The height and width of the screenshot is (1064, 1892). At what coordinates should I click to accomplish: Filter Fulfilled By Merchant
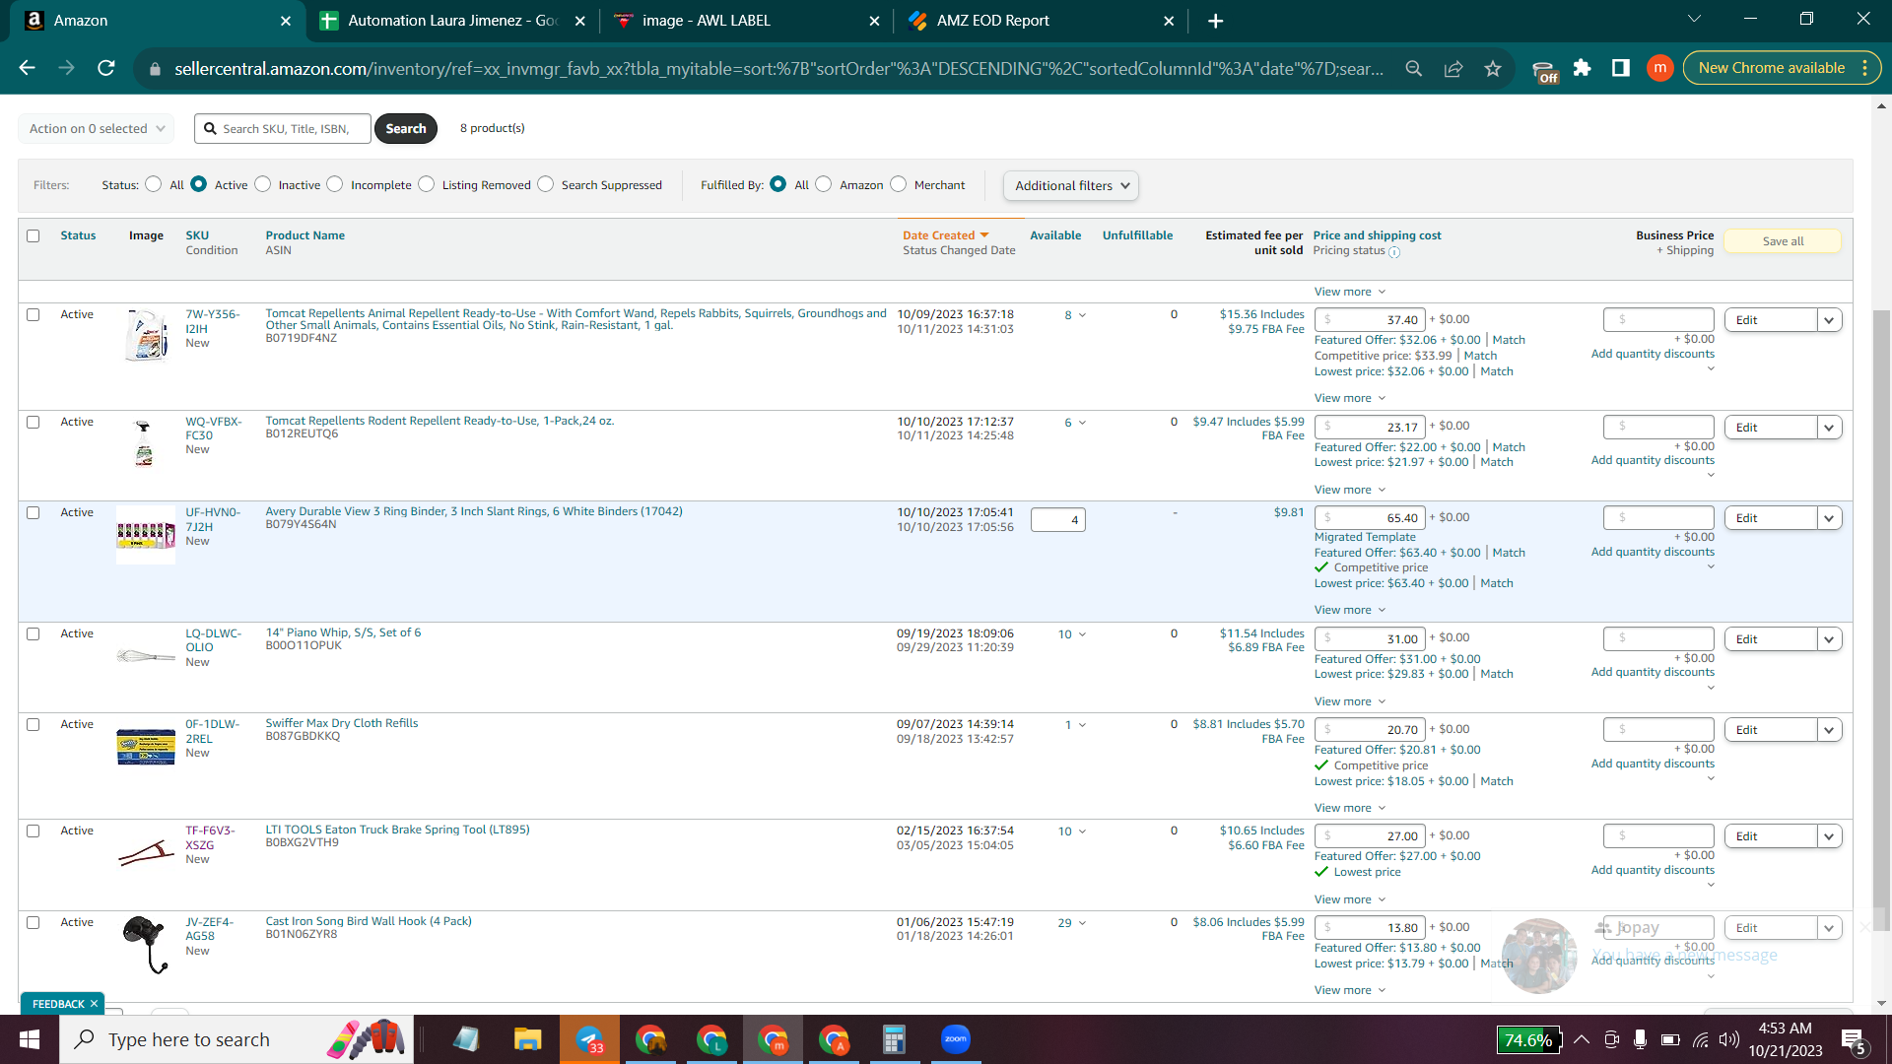pyautogui.click(x=899, y=184)
